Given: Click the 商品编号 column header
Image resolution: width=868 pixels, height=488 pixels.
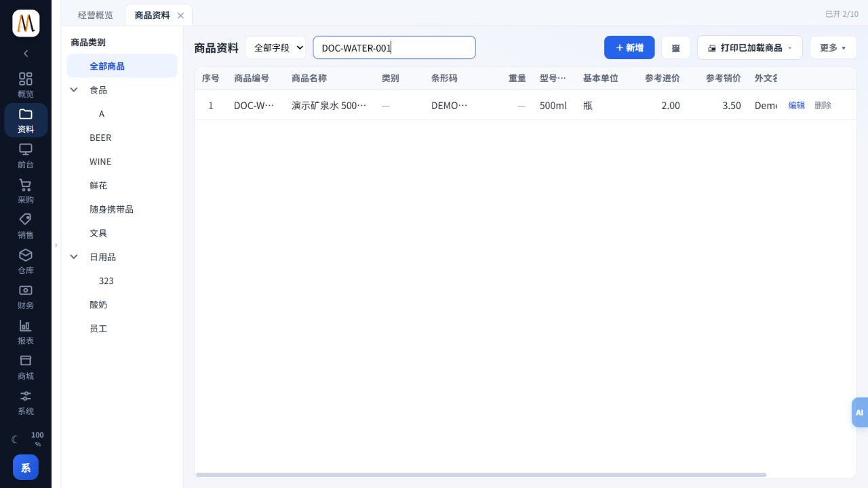Looking at the screenshot, I should pos(252,78).
